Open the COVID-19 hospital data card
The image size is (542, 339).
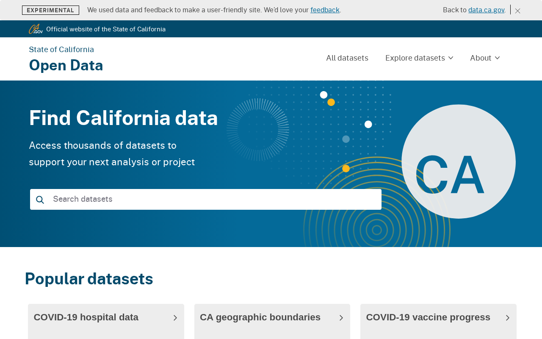(86, 317)
